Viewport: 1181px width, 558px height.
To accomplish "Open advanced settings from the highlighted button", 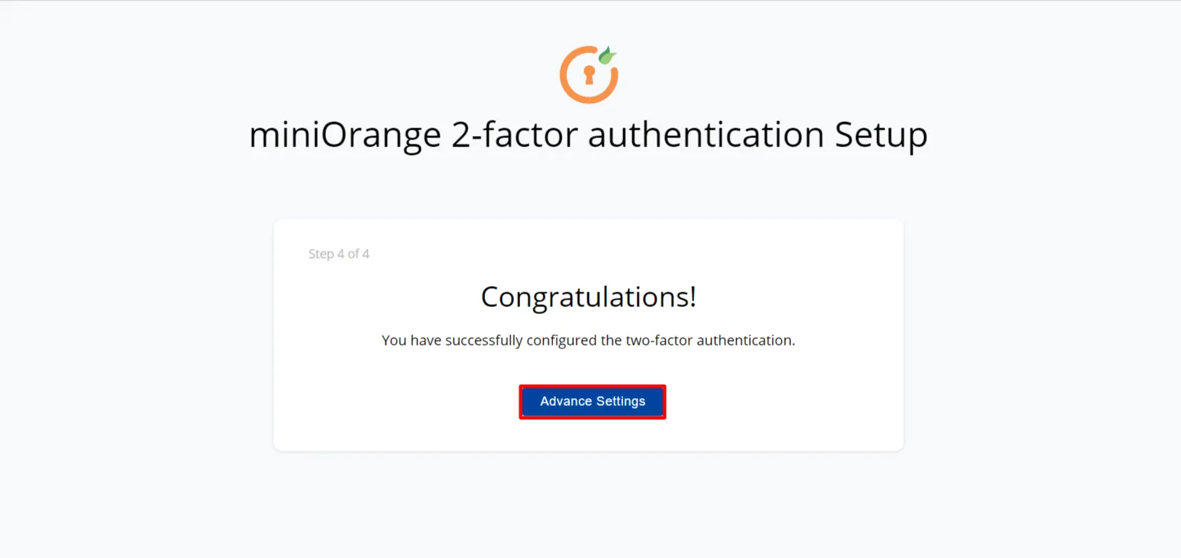I will tap(592, 401).
